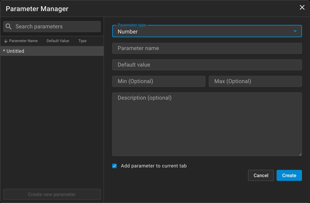The width and height of the screenshot is (310, 203).
Task: Click the Parameter type dropdown arrow
Action: pyautogui.click(x=295, y=31)
